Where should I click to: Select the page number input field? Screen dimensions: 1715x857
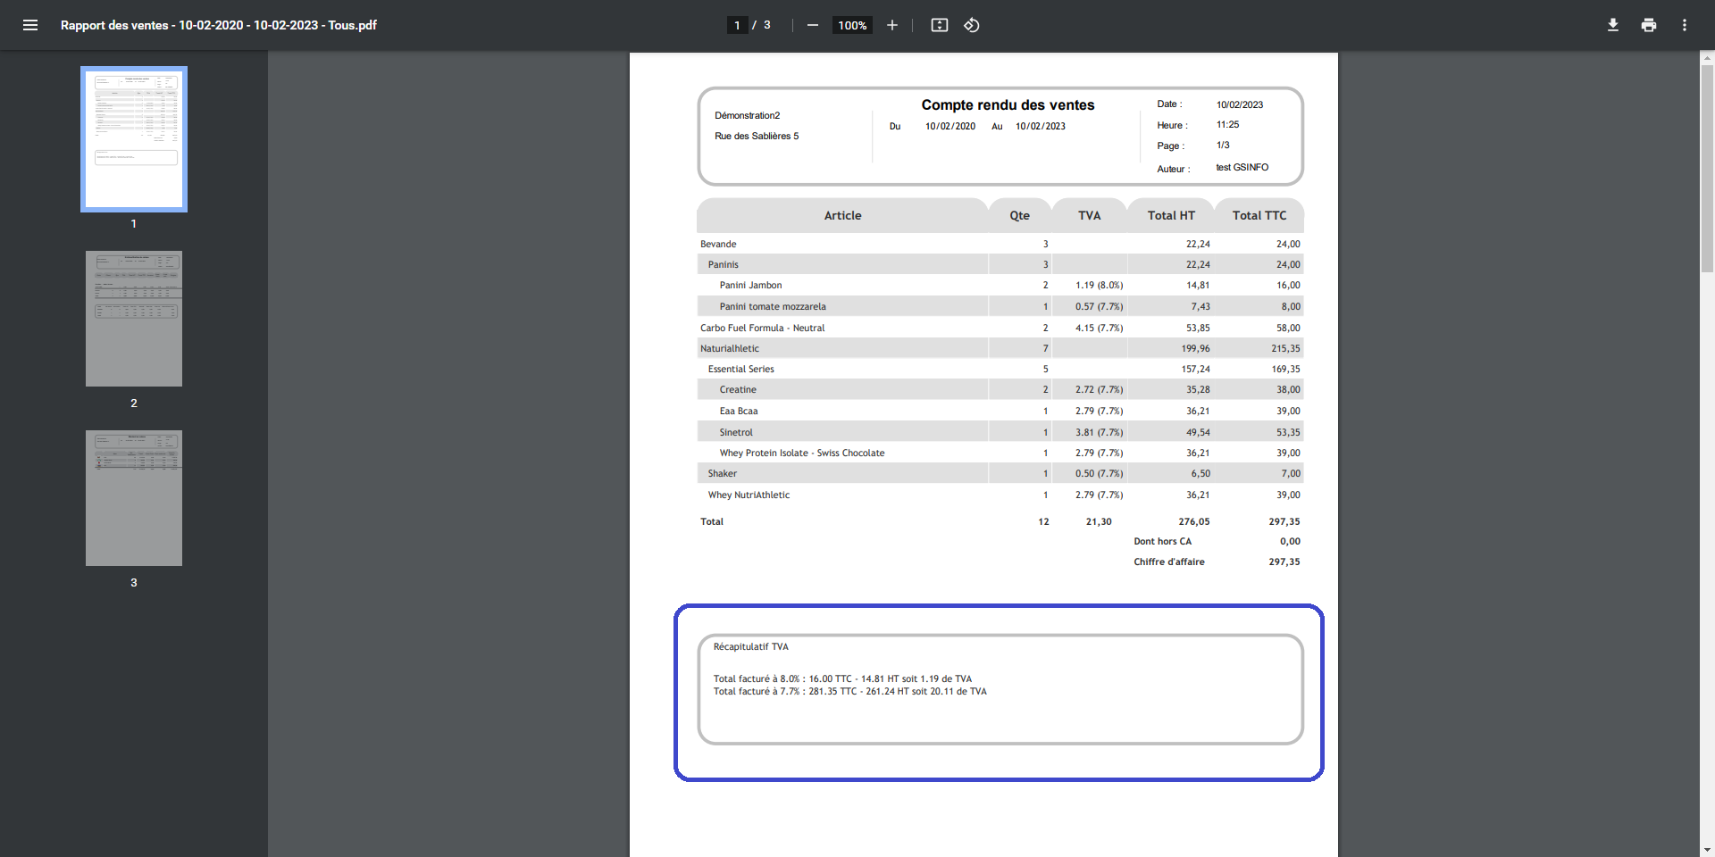pos(737,25)
